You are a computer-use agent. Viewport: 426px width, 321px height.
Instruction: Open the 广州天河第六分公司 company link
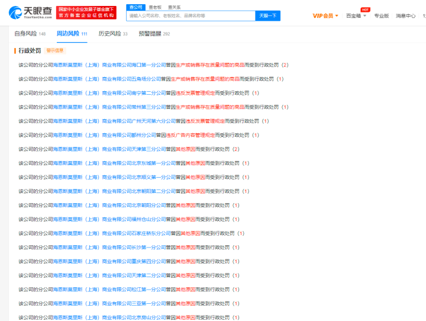click(x=114, y=121)
